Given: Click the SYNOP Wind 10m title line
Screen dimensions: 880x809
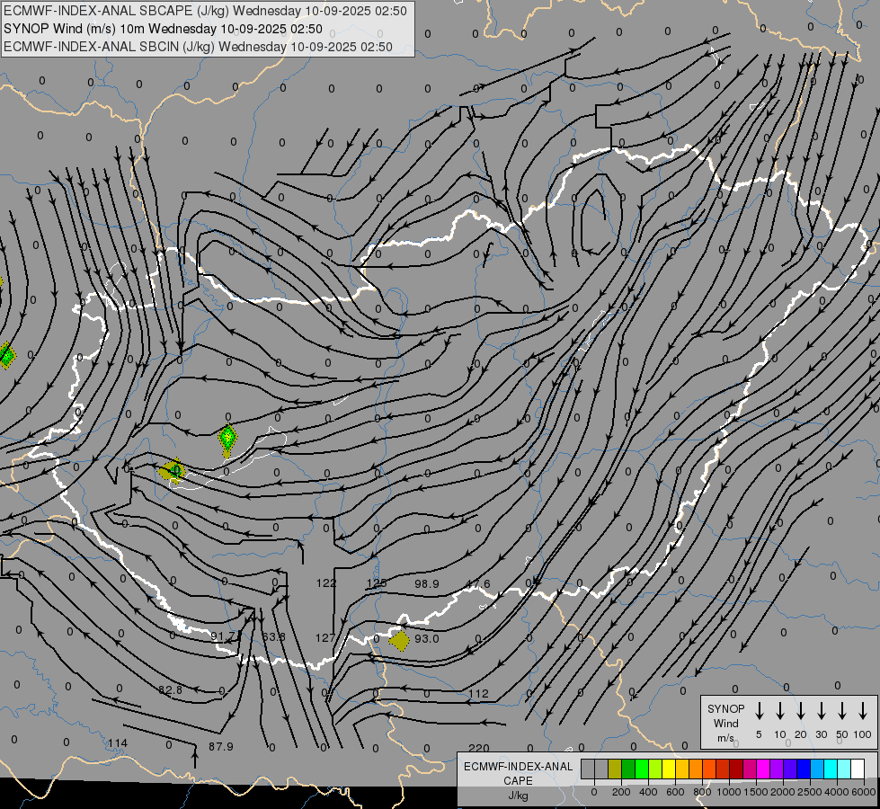Looking at the screenshot, I should click(163, 29).
